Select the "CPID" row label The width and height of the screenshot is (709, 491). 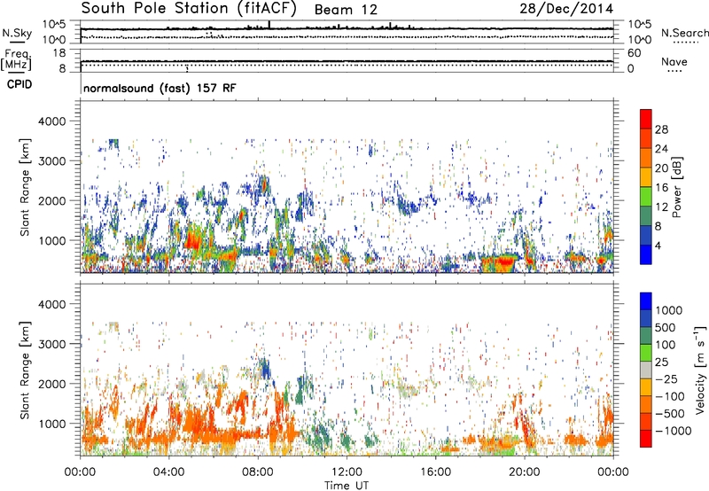click(x=19, y=84)
